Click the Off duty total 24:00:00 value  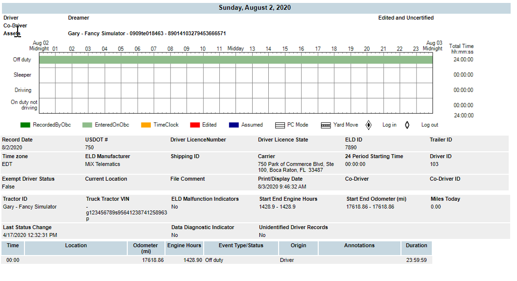point(463,60)
